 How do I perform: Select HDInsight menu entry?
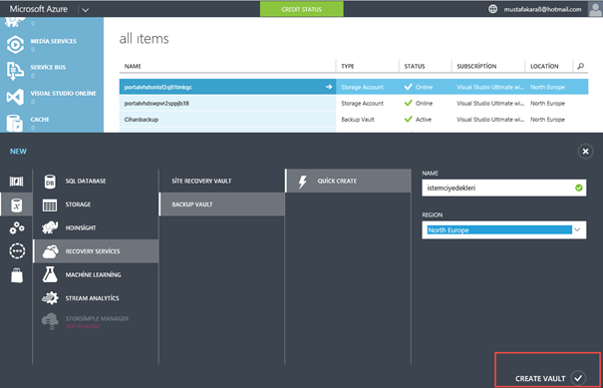click(x=96, y=227)
